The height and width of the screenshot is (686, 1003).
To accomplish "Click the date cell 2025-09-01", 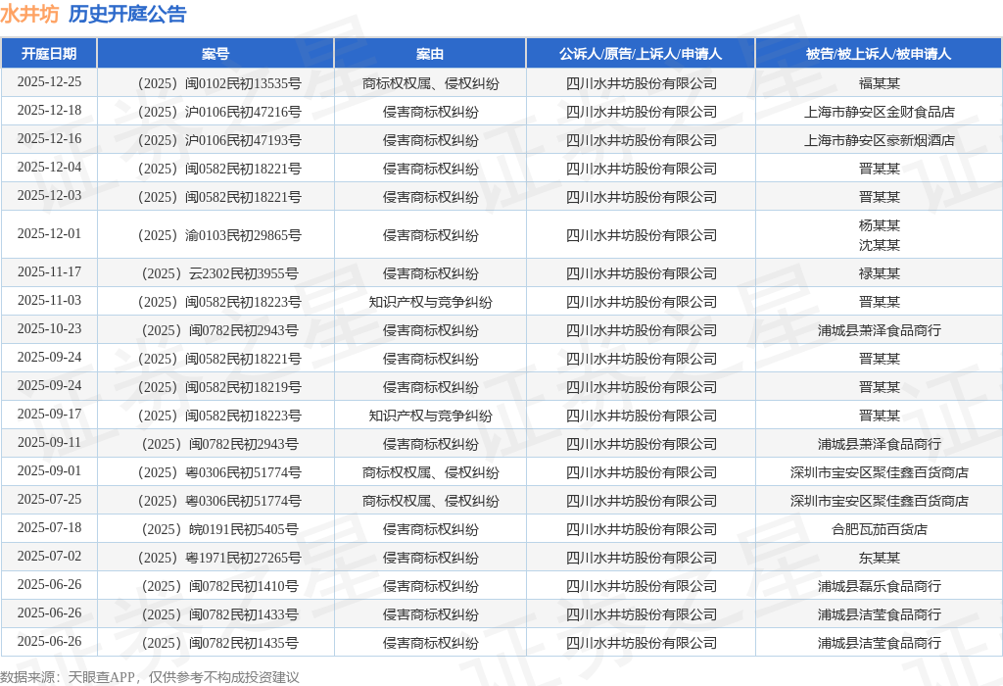I will pos(49,471).
